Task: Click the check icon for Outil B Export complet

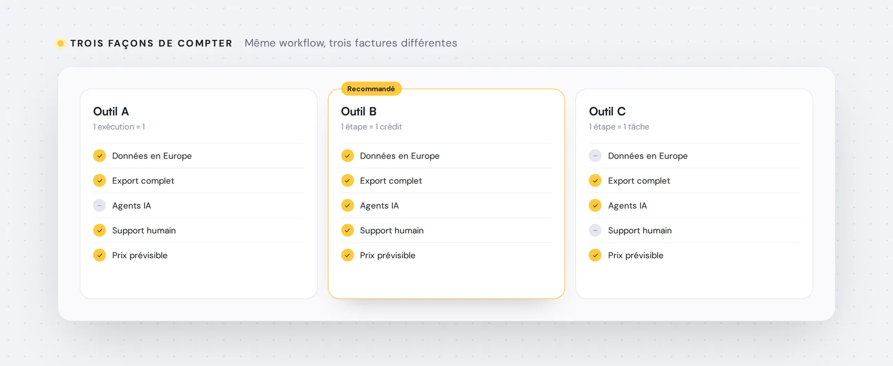Action: click(347, 181)
